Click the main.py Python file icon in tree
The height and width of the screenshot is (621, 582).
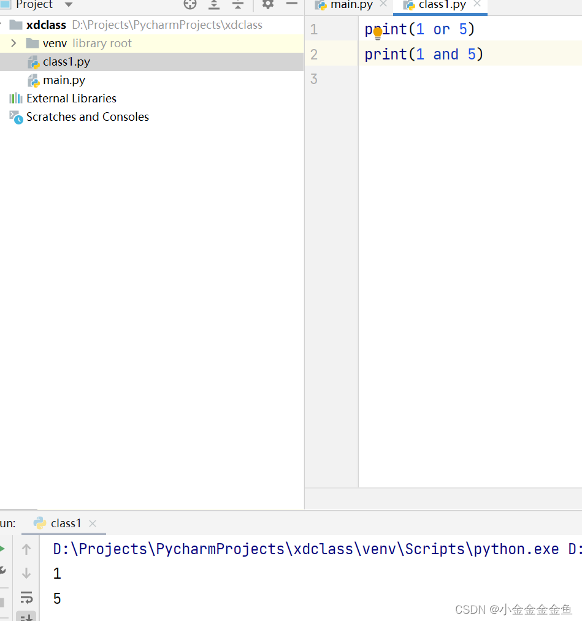[x=34, y=81]
